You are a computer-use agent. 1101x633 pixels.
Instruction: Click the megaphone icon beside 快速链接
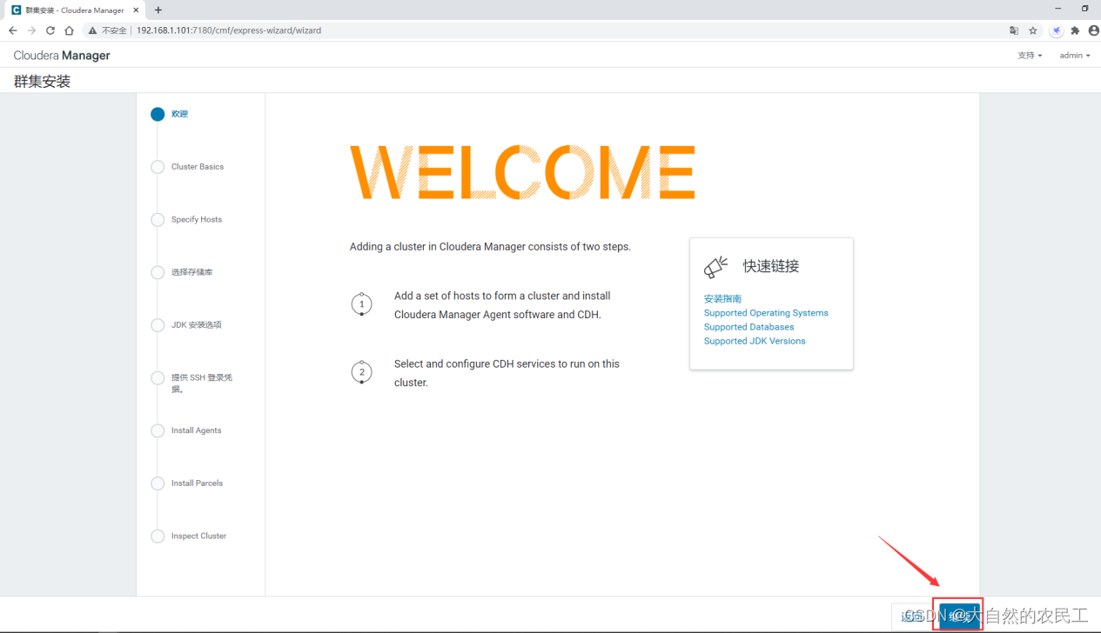pos(715,267)
